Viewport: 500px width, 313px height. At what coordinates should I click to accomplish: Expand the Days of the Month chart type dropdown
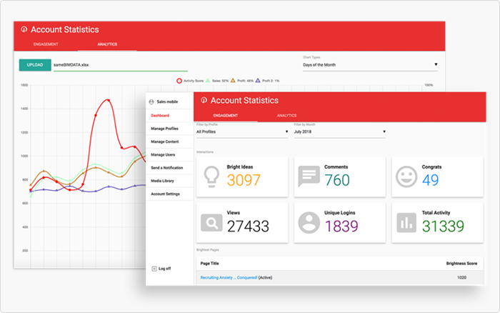coord(370,65)
